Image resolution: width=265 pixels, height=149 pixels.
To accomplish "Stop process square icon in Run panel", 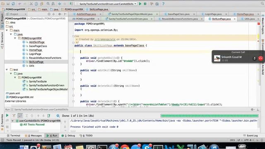I will pos(7,127).
